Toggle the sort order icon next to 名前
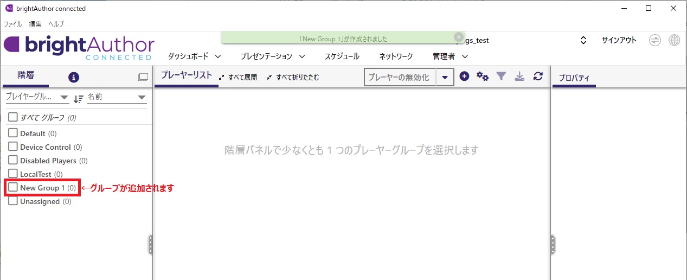This screenshot has width=687, height=280. pos(79,98)
